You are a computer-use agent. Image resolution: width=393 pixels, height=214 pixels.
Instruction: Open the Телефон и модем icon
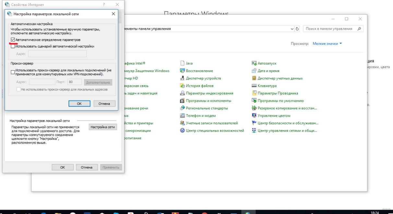pyautogui.click(x=183, y=115)
